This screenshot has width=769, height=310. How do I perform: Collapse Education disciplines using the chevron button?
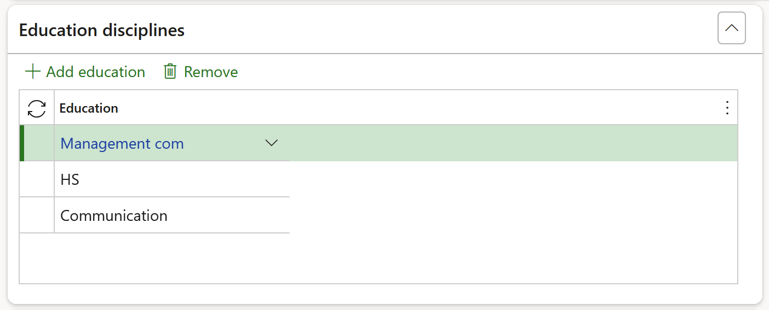[731, 28]
